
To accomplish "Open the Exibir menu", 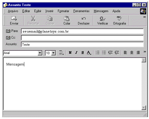I will pyautogui.click(x=38, y=11).
